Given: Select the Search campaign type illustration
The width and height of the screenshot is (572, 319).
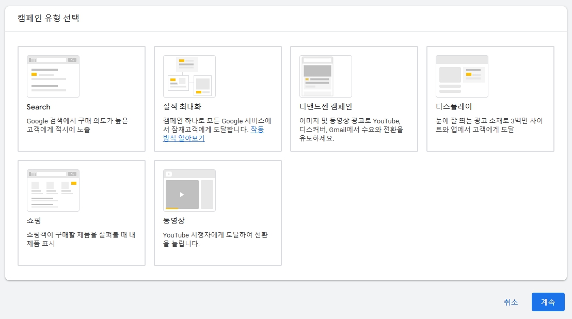Looking at the screenshot, I should [53, 76].
